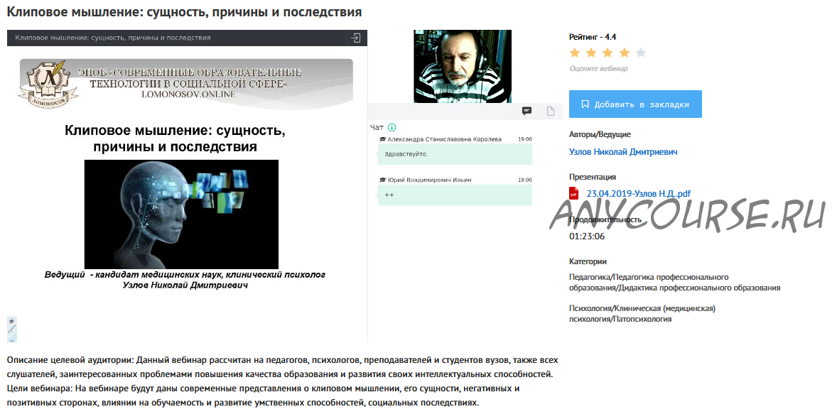Viewport: 837px width, 419px height.
Task: Click the exit icon in presentation header
Action: coord(355,38)
